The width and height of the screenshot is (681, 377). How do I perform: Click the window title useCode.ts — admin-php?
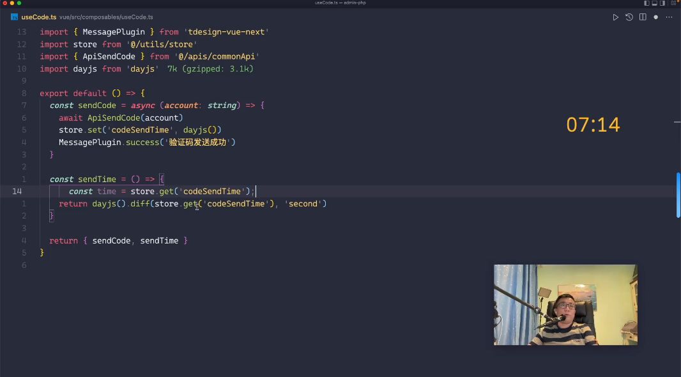340,3
